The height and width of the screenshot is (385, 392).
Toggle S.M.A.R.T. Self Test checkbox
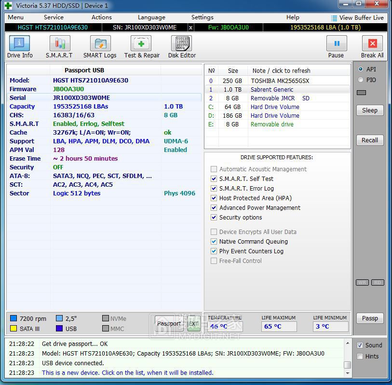pyautogui.click(x=214, y=179)
